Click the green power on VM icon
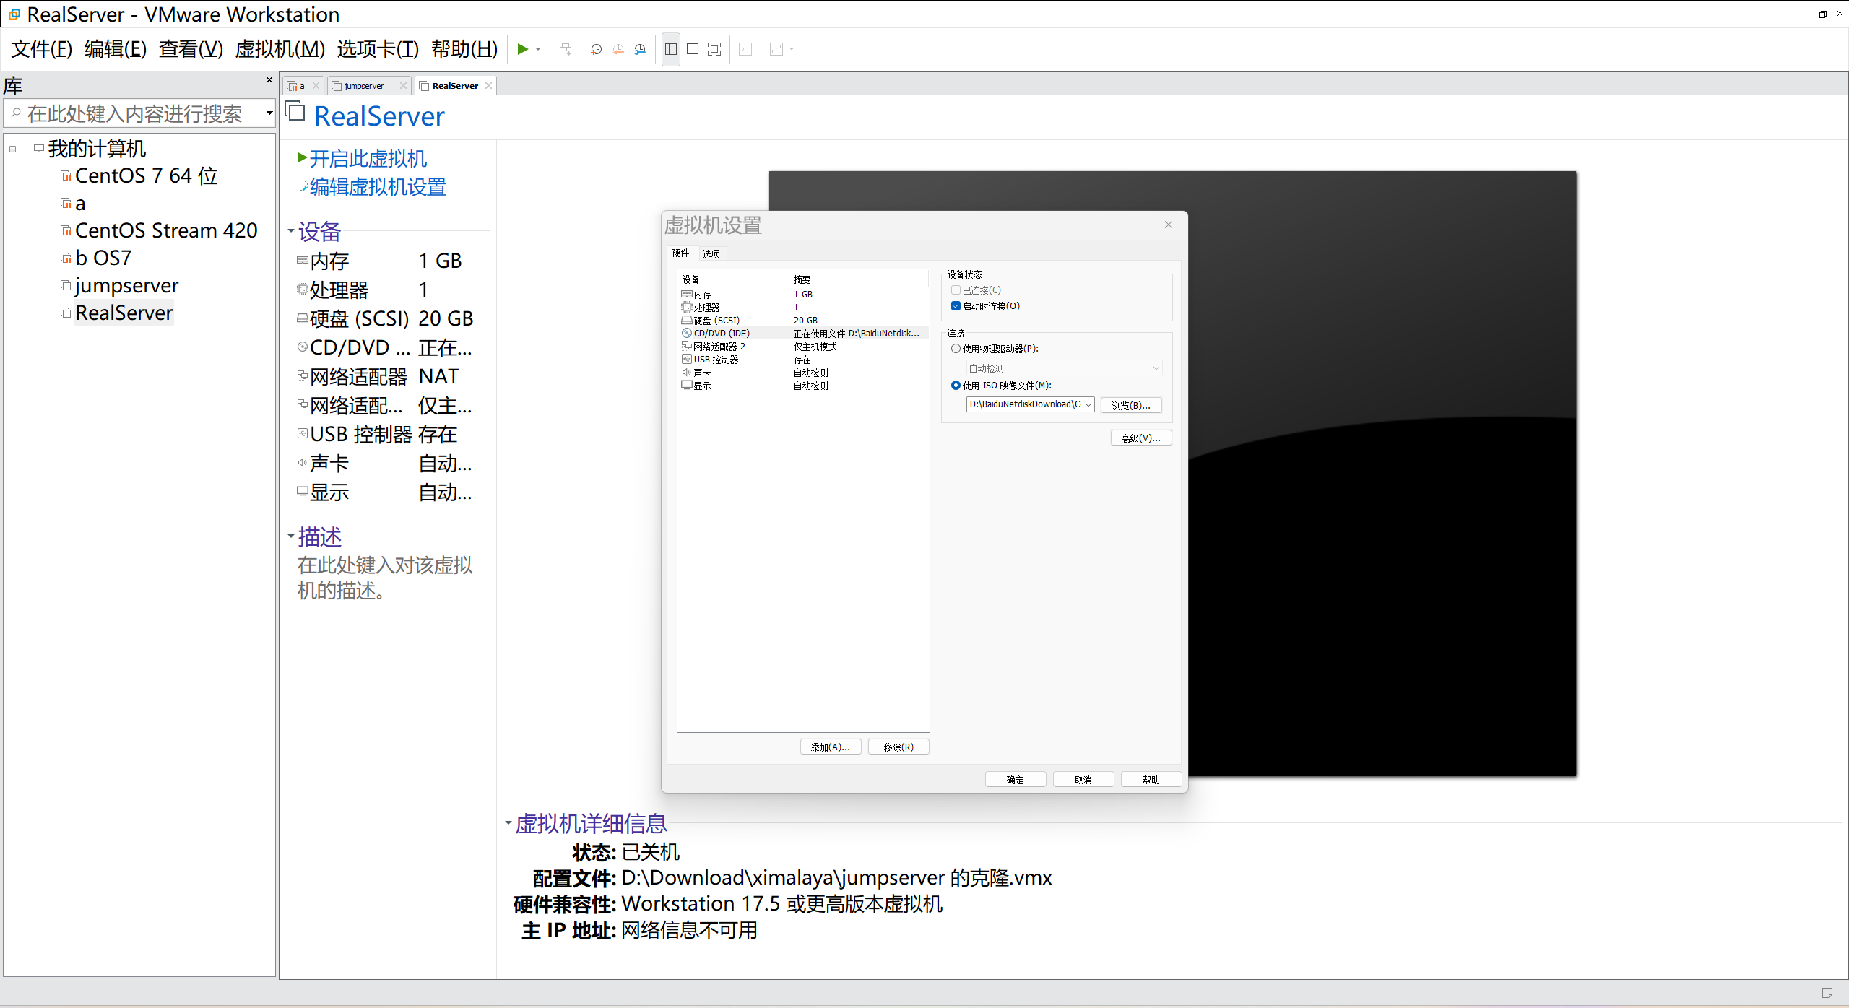This screenshot has width=1849, height=1008. click(x=522, y=49)
